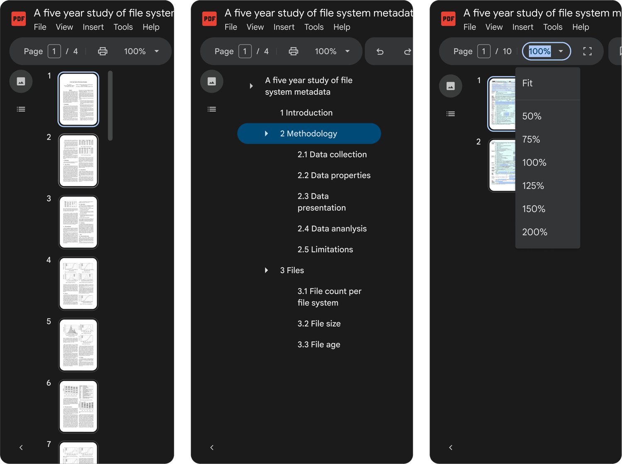This screenshot has height=464, width=622.
Task: Click the red PDF file-type icon
Action: tap(18, 18)
